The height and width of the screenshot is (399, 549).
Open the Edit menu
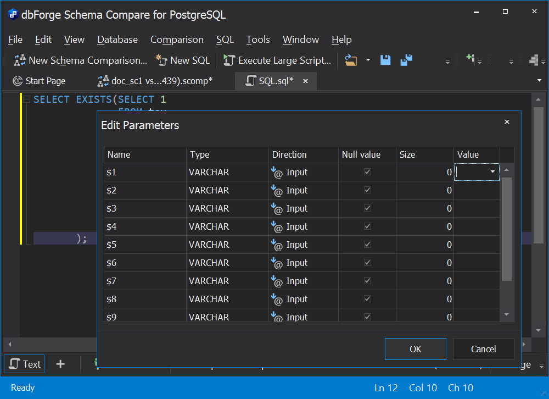[43, 40]
